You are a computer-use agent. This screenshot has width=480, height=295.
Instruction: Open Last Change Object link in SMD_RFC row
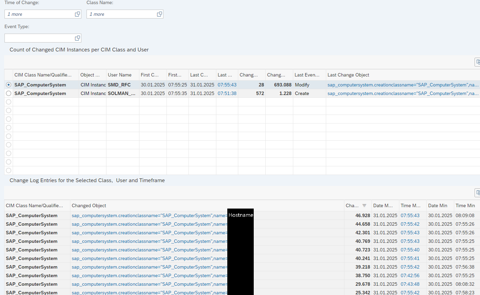(x=403, y=85)
